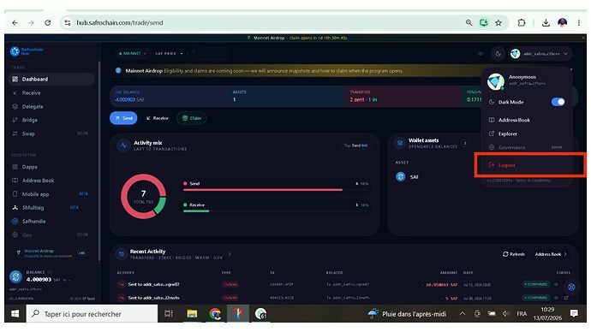Toggle balance visibility eye icon in header

point(481,54)
